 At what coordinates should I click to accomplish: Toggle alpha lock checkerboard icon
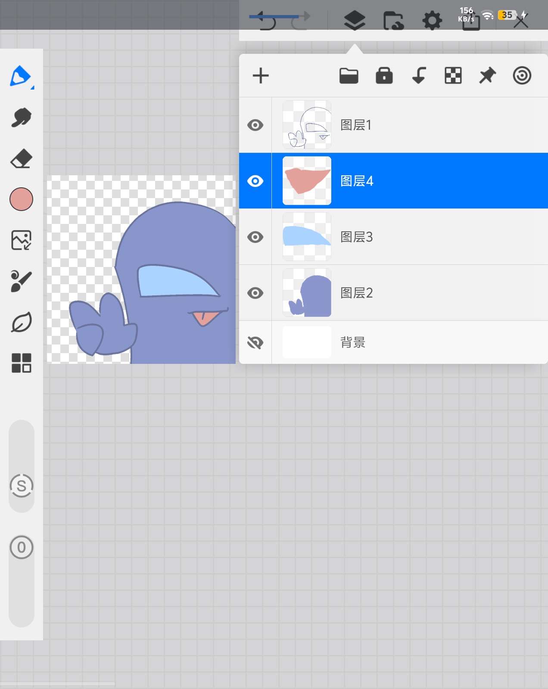point(453,76)
